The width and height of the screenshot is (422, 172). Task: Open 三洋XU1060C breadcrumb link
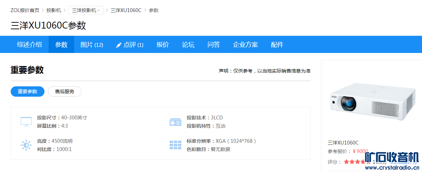coord(126,10)
